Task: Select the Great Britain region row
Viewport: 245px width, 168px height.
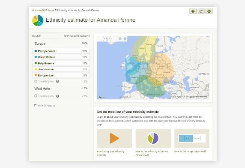Action: [61, 57]
